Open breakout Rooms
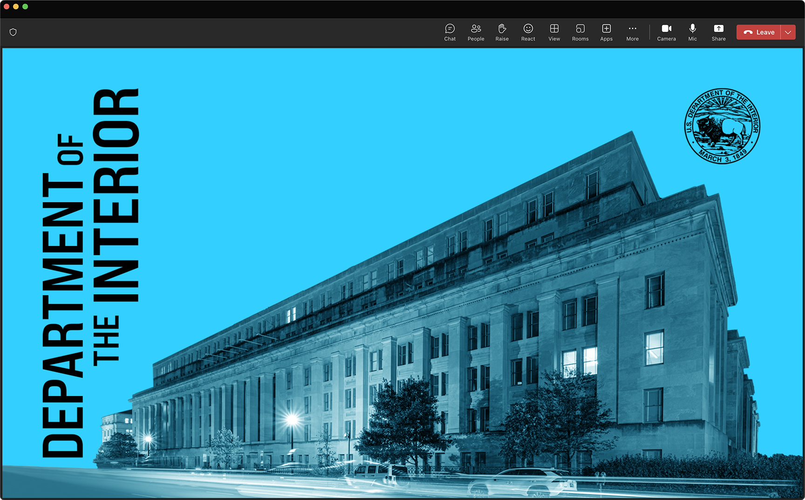 580,32
